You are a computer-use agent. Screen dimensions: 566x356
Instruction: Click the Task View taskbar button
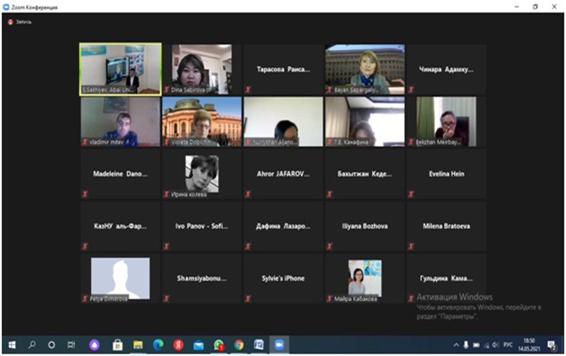point(71,344)
